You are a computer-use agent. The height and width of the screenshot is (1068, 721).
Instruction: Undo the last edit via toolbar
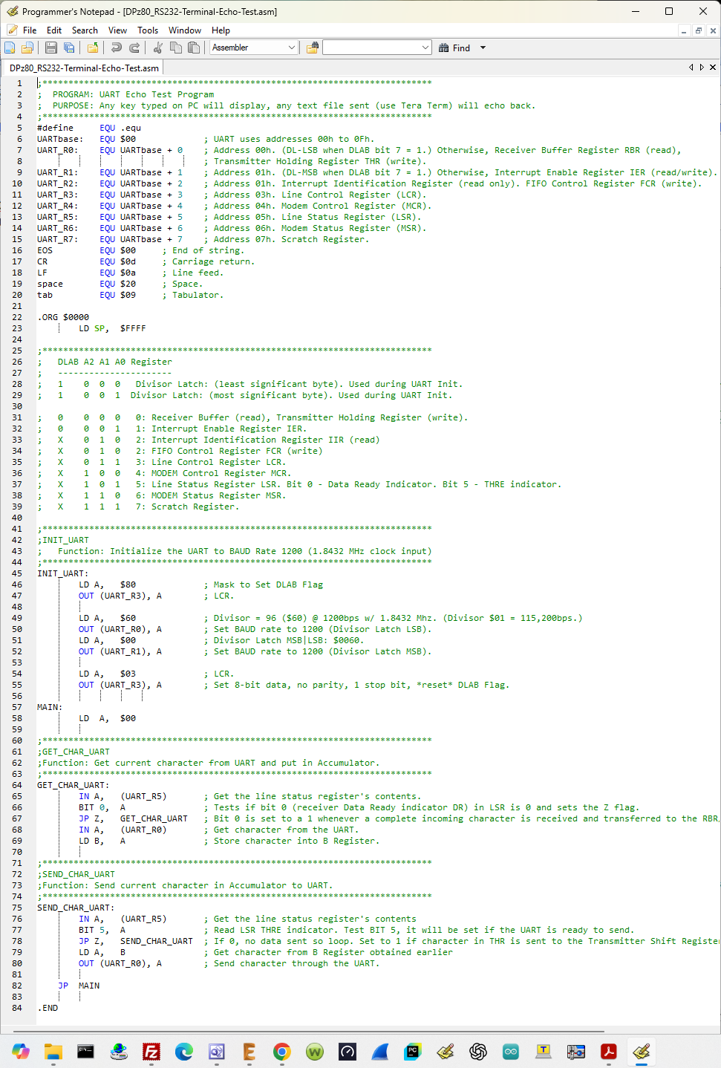pyautogui.click(x=117, y=48)
